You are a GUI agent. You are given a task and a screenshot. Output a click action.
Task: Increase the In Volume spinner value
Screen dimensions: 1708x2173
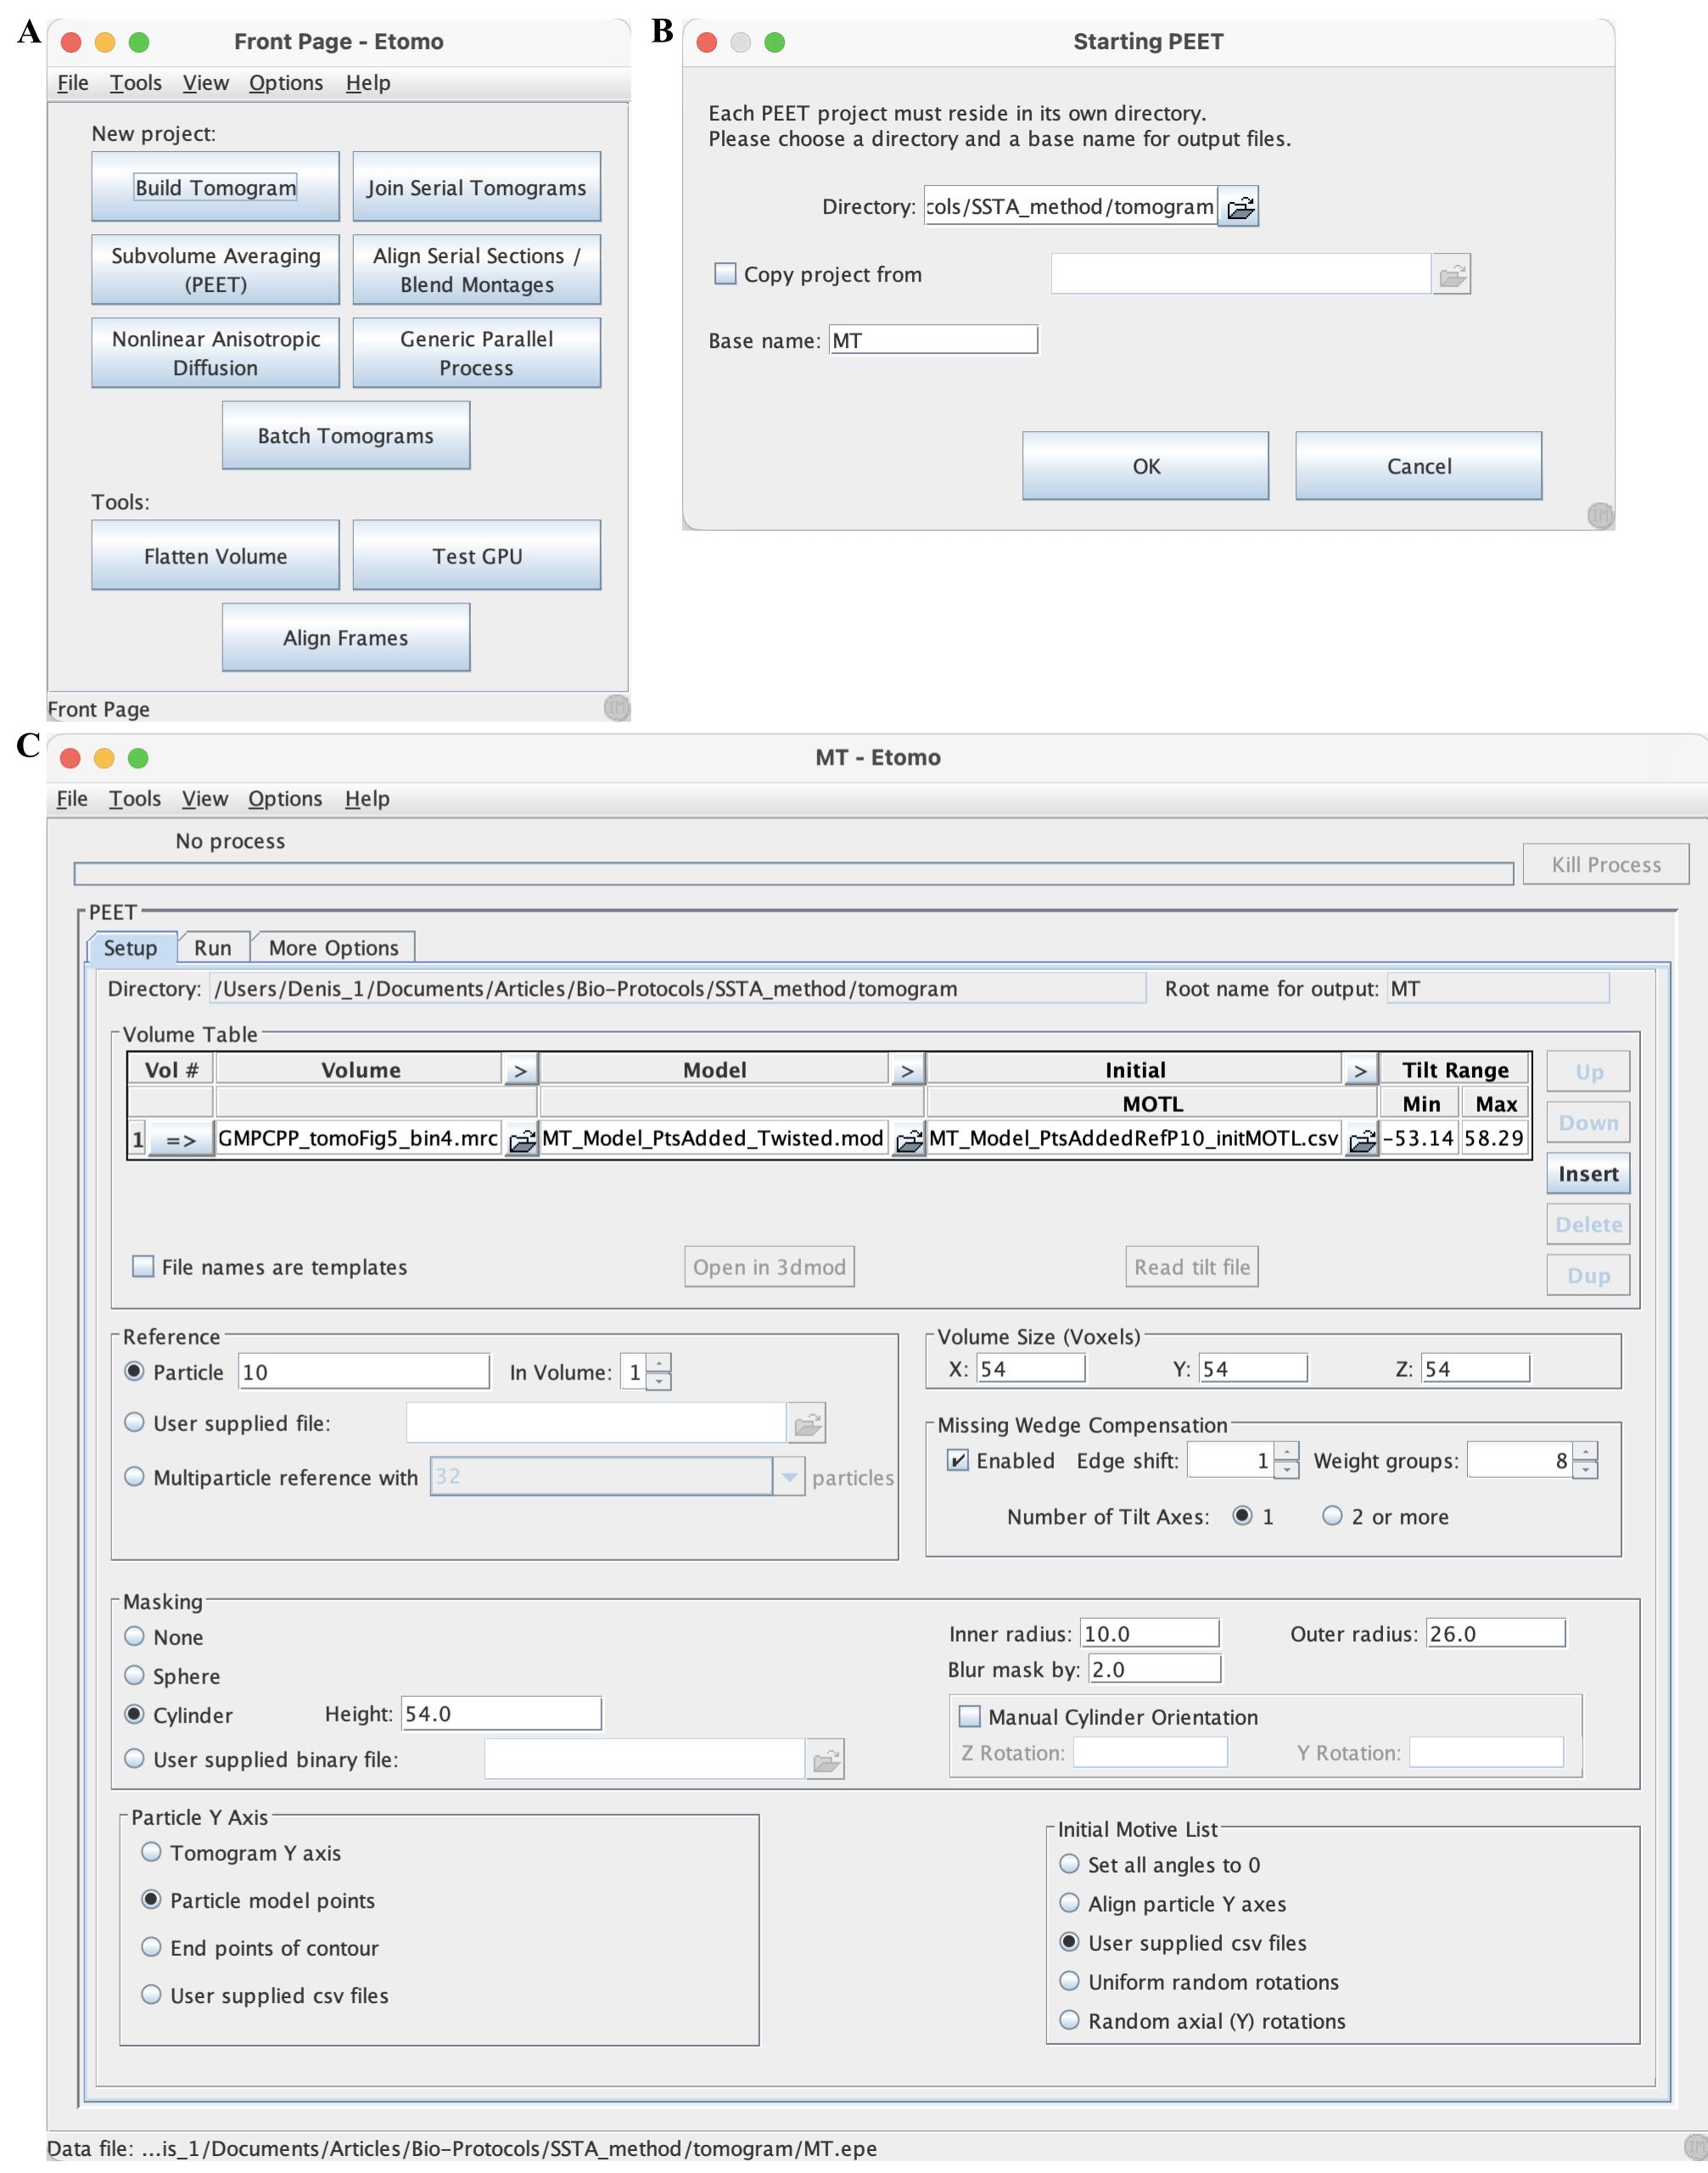659,1362
